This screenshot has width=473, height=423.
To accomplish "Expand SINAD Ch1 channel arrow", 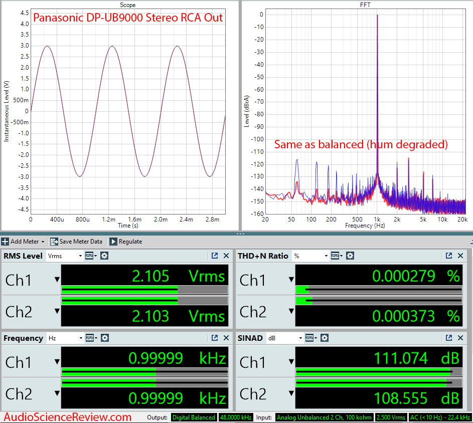I will coord(291,361).
